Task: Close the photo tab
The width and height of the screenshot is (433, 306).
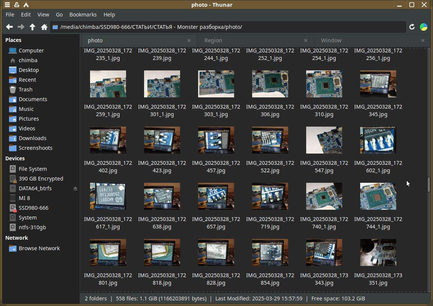Action: coord(189,40)
